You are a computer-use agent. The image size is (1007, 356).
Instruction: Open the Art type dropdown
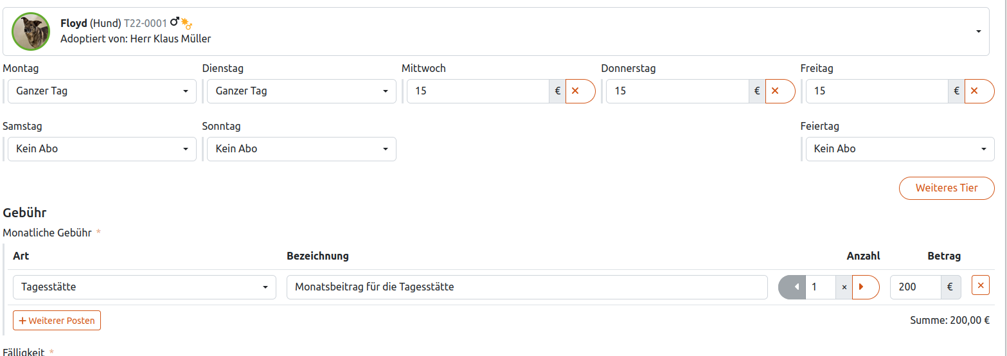(145, 287)
